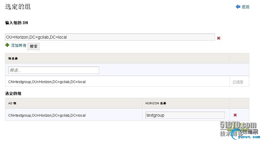Click the blue back arrow icon
The image size is (262, 142).
tap(238, 7)
